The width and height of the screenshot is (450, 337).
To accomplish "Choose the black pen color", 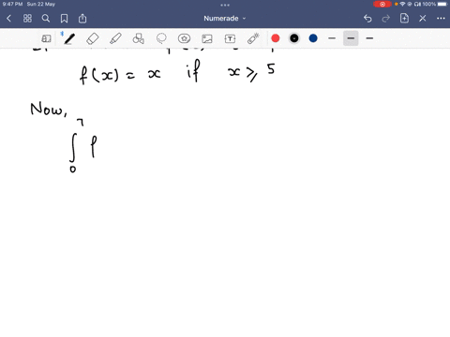I will coord(294,38).
